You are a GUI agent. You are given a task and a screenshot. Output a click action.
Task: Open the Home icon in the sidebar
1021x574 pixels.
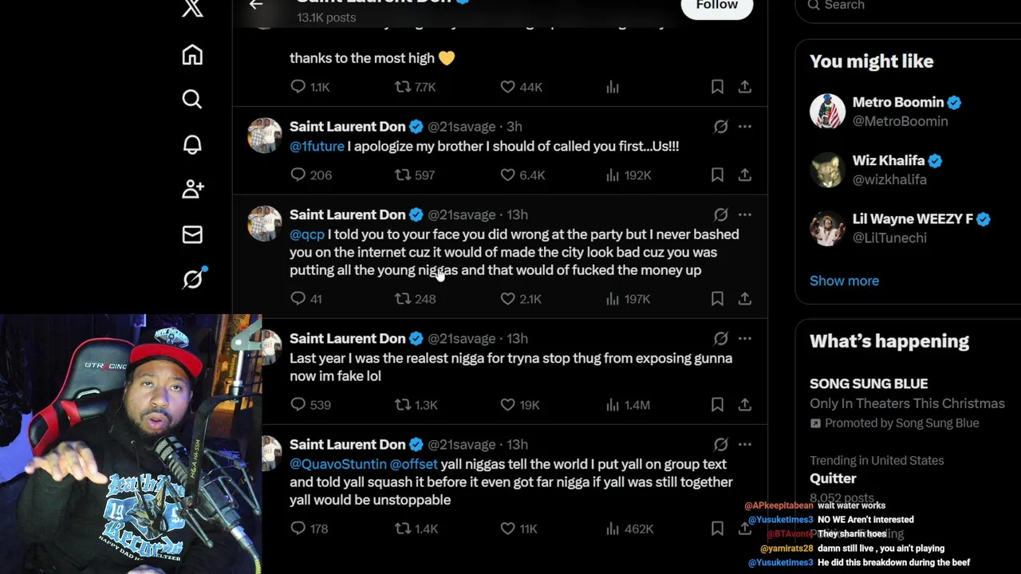[x=192, y=55]
